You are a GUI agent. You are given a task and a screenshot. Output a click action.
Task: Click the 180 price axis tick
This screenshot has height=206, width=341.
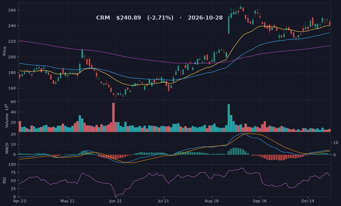point(12,73)
